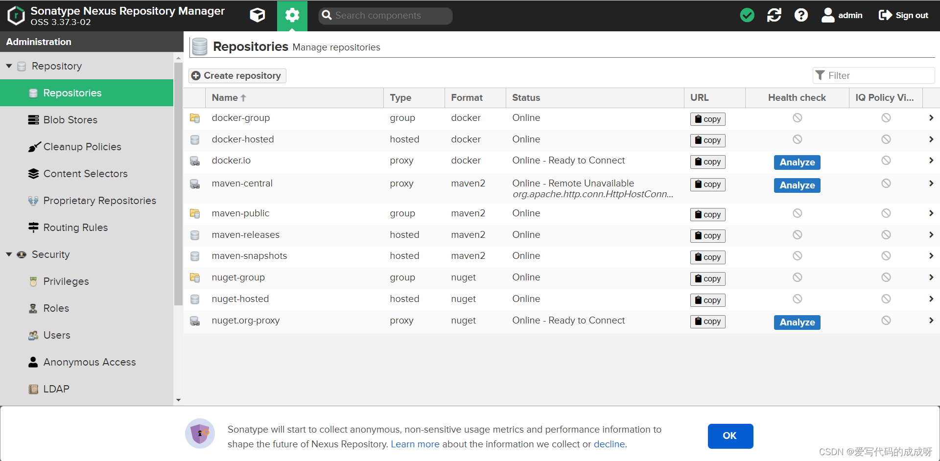
Task: Click Create repository button
Action: [x=237, y=75]
